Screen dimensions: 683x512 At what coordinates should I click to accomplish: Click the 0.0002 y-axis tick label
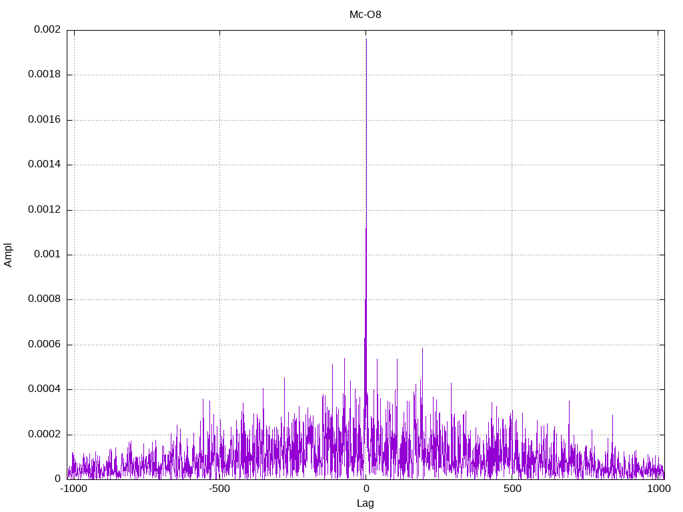point(44,435)
